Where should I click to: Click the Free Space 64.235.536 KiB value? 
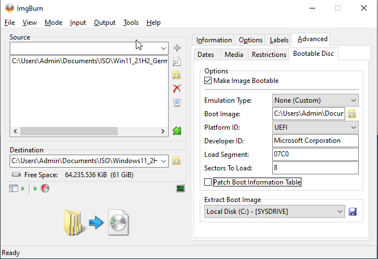[99, 175]
